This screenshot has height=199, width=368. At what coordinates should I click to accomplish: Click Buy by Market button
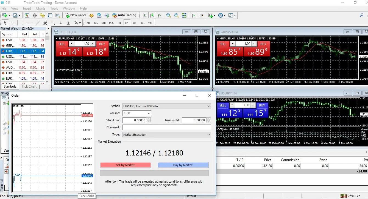click(183, 165)
